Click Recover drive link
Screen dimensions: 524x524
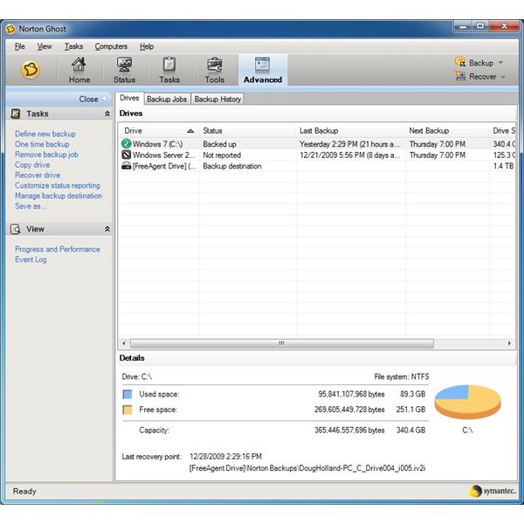tap(38, 176)
